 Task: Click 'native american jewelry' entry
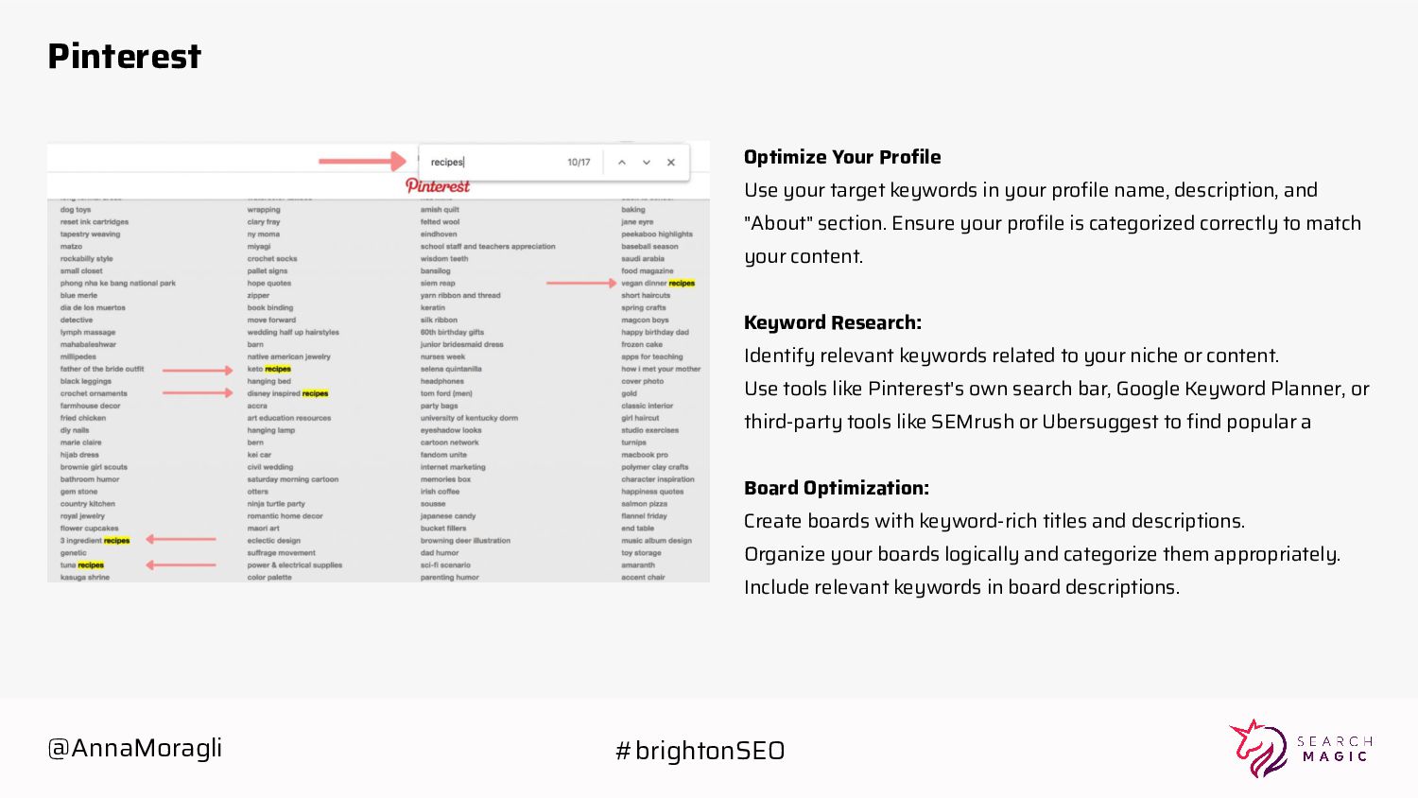[x=289, y=357]
